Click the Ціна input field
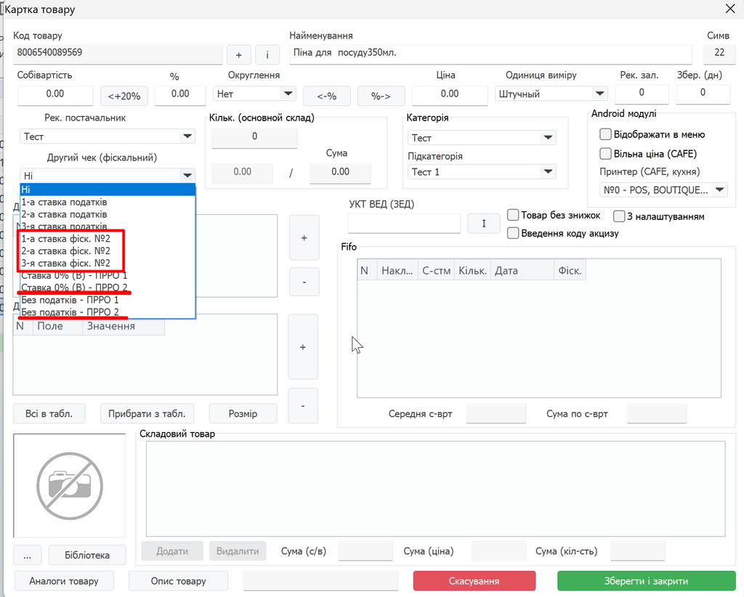The width and height of the screenshot is (744, 597). point(450,94)
